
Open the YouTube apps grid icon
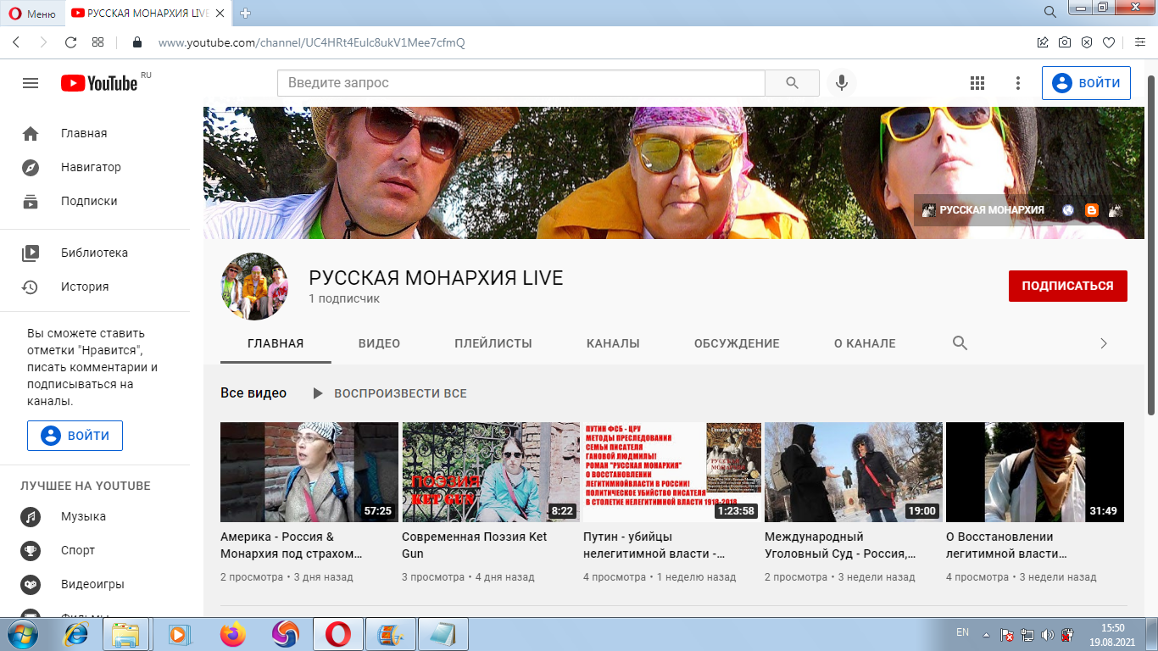click(x=977, y=83)
